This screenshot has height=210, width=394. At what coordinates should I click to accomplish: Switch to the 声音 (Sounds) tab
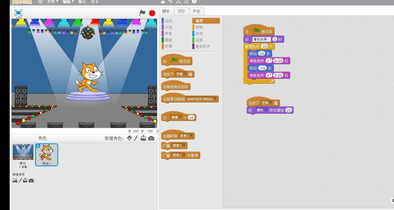point(196,11)
